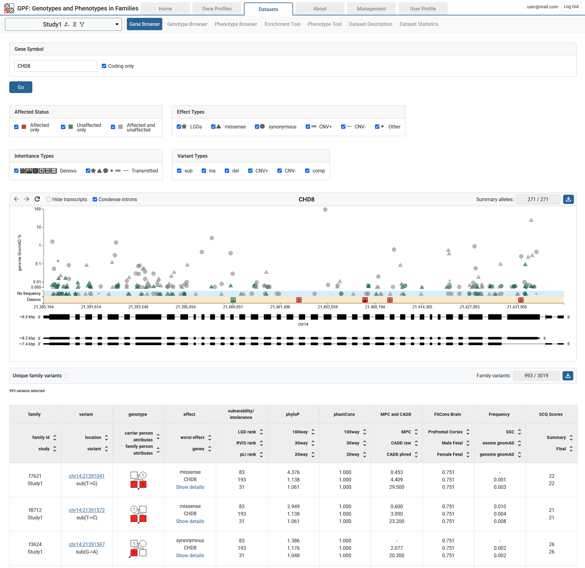The image size is (585, 568).
Task: Open the Study1 dataset dropdown
Action: [117, 24]
